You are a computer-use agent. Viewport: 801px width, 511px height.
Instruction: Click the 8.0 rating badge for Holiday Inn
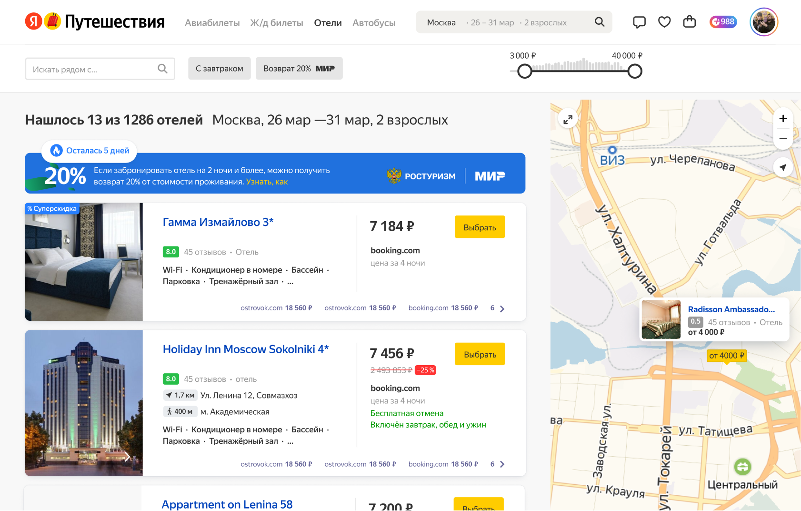click(x=171, y=378)
